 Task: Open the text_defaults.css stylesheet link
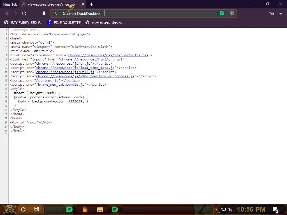(x=108, y=55)
